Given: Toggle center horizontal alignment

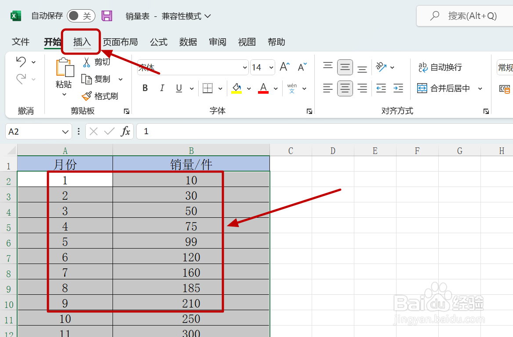Looking at the screenshot, I should tap(345, 88).
